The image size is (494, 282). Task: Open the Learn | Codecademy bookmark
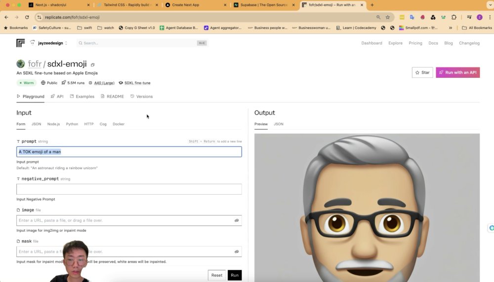click(x=356, y=28)
